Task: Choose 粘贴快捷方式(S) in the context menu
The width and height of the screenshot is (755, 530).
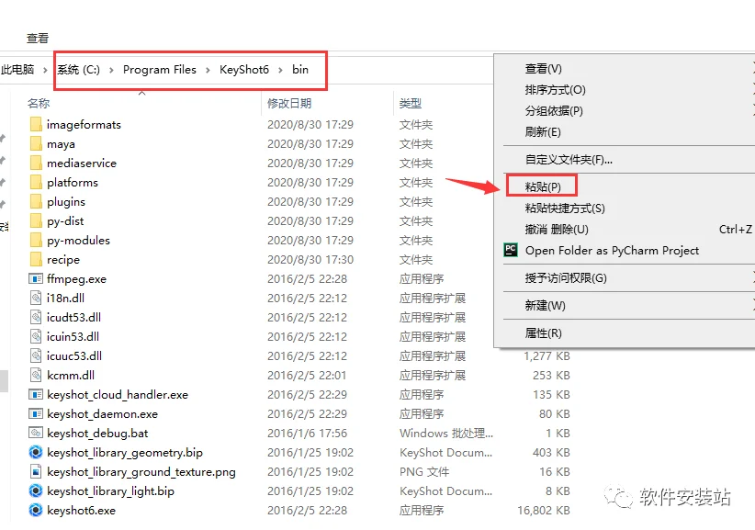Action: [565, 209]
